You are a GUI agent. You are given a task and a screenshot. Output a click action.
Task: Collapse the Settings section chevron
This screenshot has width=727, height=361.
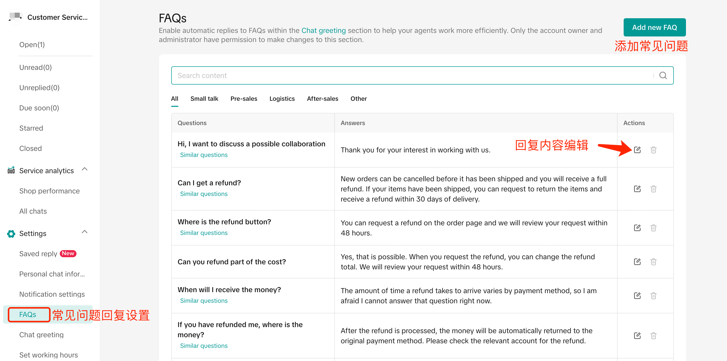[84, 232]
